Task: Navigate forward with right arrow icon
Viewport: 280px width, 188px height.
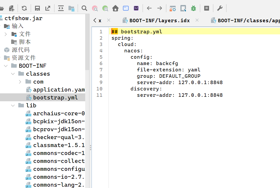Action: 160,8
